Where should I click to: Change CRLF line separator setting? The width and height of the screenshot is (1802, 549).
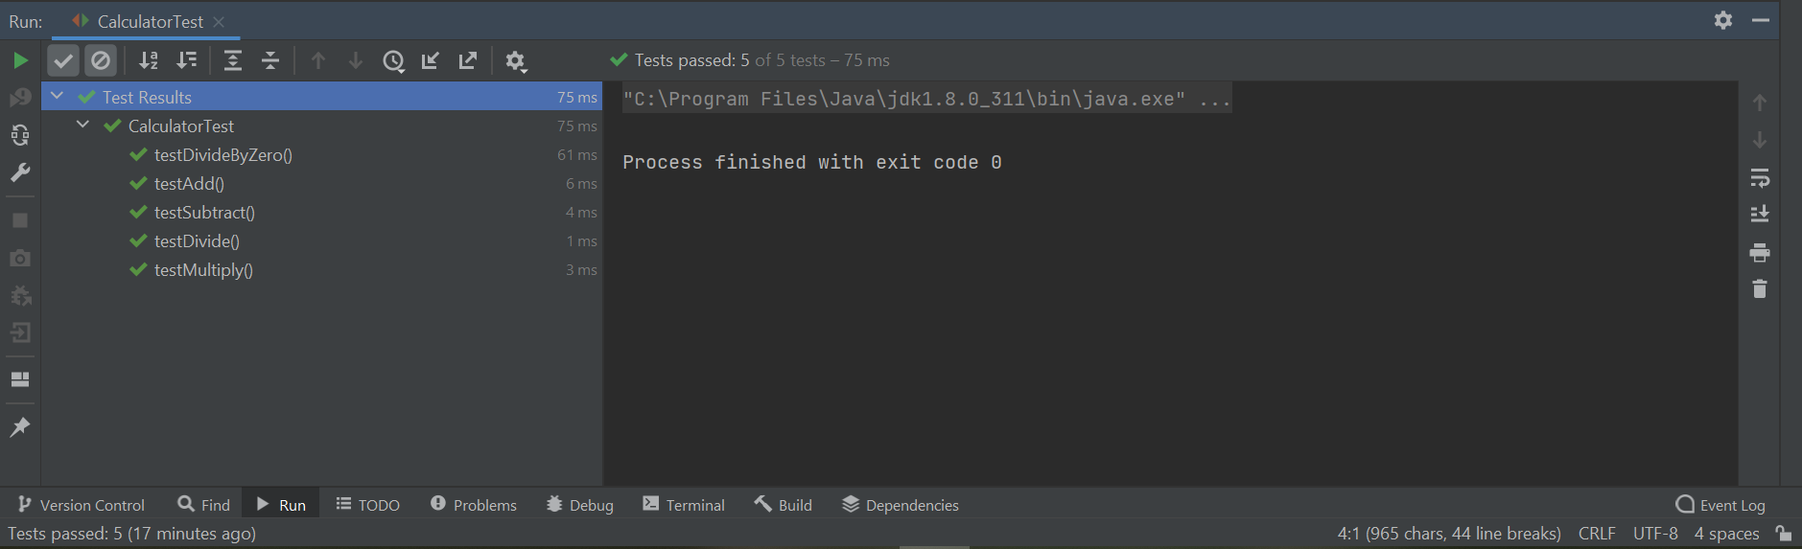click(1597, 534)
